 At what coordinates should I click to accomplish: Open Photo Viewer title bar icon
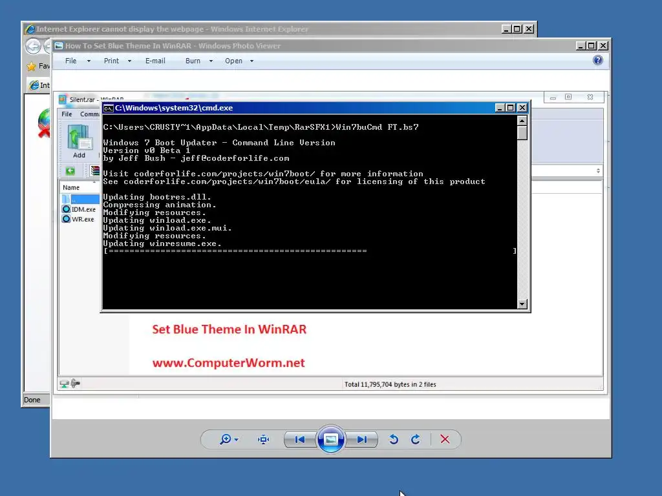coord(59,46)
